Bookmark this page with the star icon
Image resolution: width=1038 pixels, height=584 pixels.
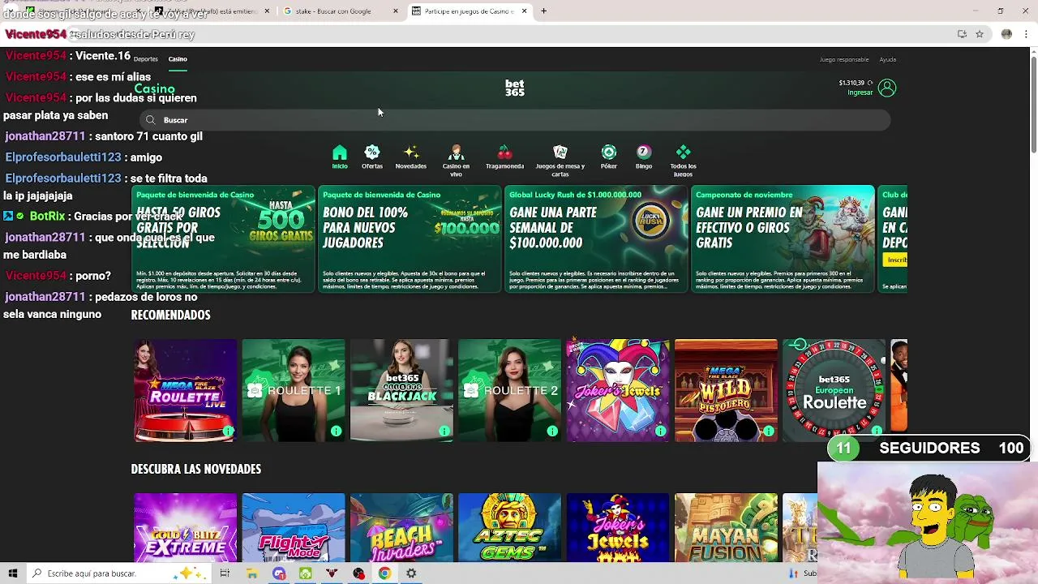980,34
